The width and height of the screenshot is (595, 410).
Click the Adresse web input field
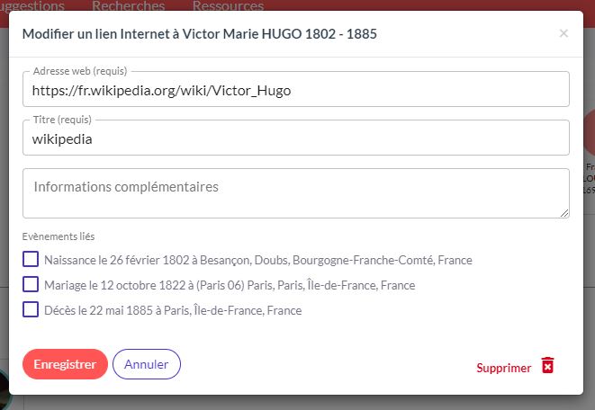296,89
